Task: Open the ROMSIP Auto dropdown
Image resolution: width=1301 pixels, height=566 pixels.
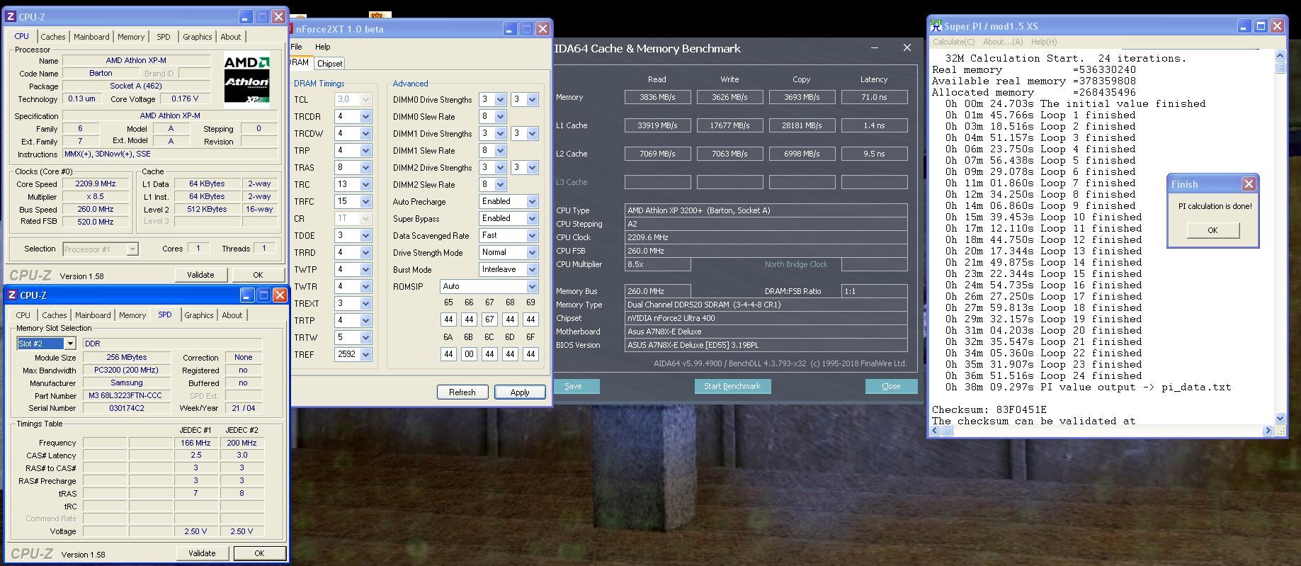Action: 532,286
